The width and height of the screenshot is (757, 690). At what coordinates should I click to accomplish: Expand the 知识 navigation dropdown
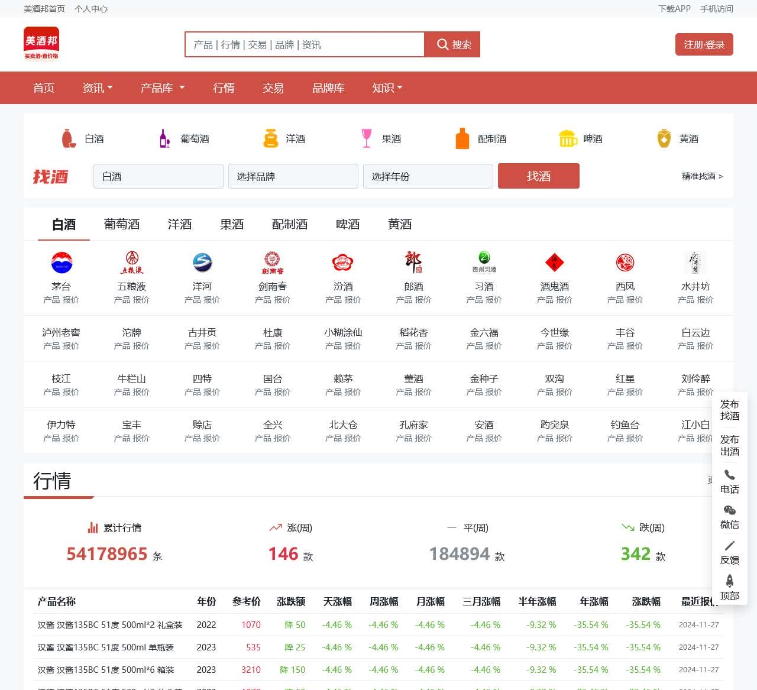387,88
